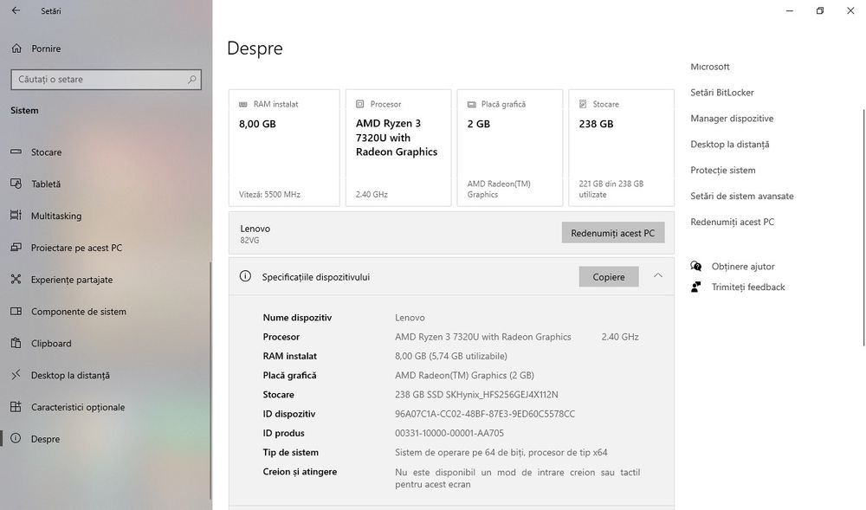The height and width of the screenshot is (510, 866).
Task: Open Desktop la distanță related link
Action: (x=729, y=145)
